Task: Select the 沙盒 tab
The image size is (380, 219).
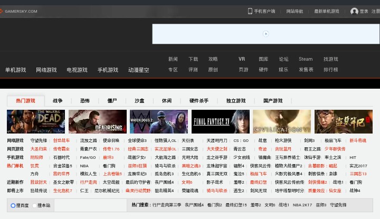Action: pos(139,101)
